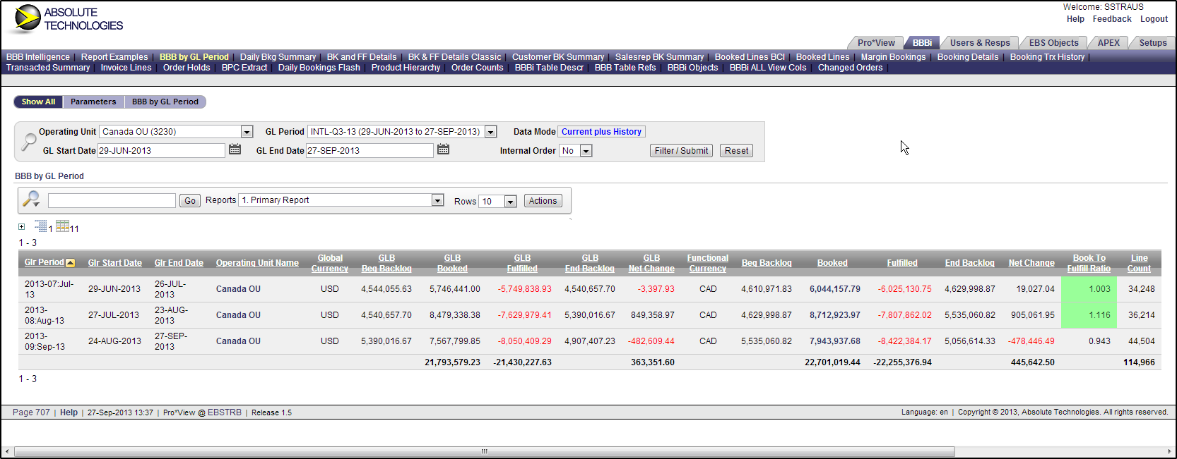Click the green 1.116 ratio cell
1177x459 pixels.
[1089, 315]
